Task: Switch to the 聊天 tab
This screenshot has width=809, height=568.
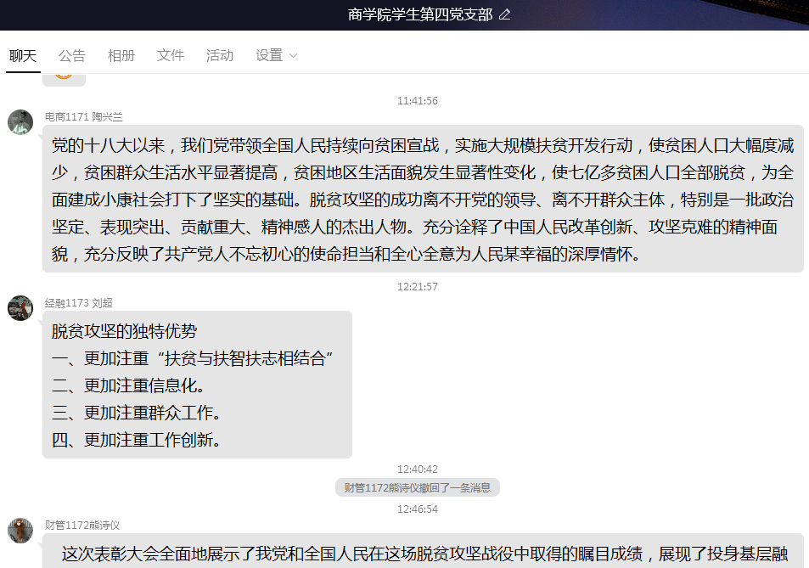Action: click(x=23, y=55)
